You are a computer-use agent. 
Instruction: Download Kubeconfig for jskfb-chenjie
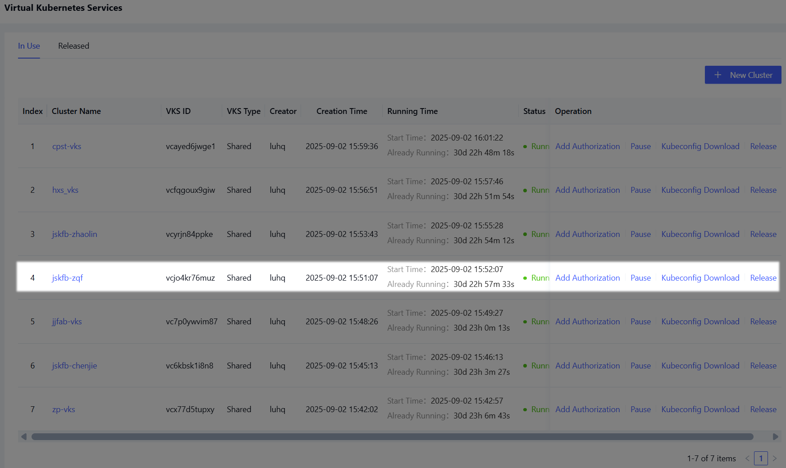(700, 366)
